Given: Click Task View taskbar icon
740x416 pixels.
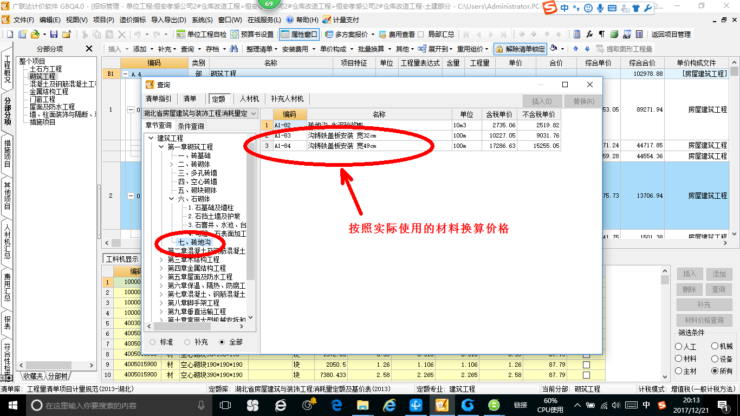Looking at the screenshot, I should 225,405.
